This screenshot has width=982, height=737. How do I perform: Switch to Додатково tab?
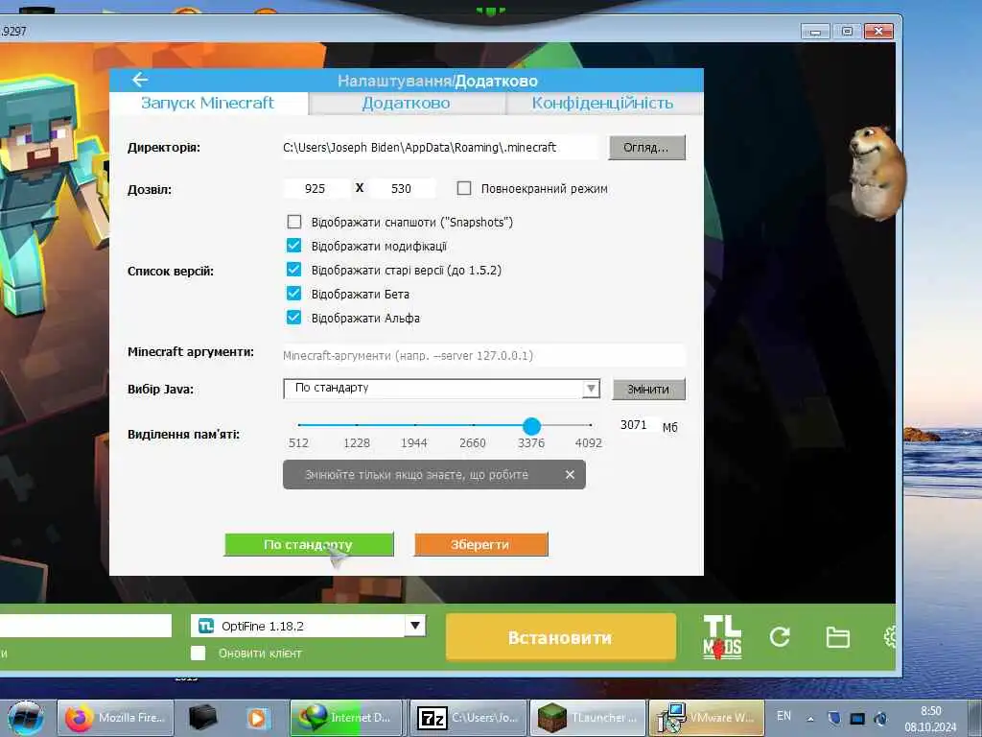pyautogui.click(x=406, y=104)
